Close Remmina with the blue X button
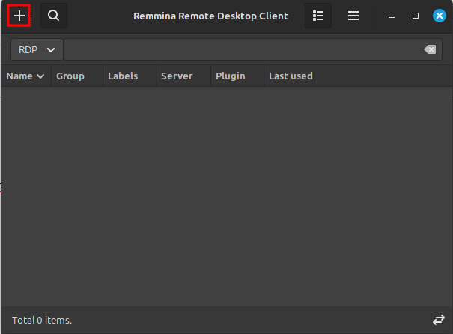 (x=439, y=16)
